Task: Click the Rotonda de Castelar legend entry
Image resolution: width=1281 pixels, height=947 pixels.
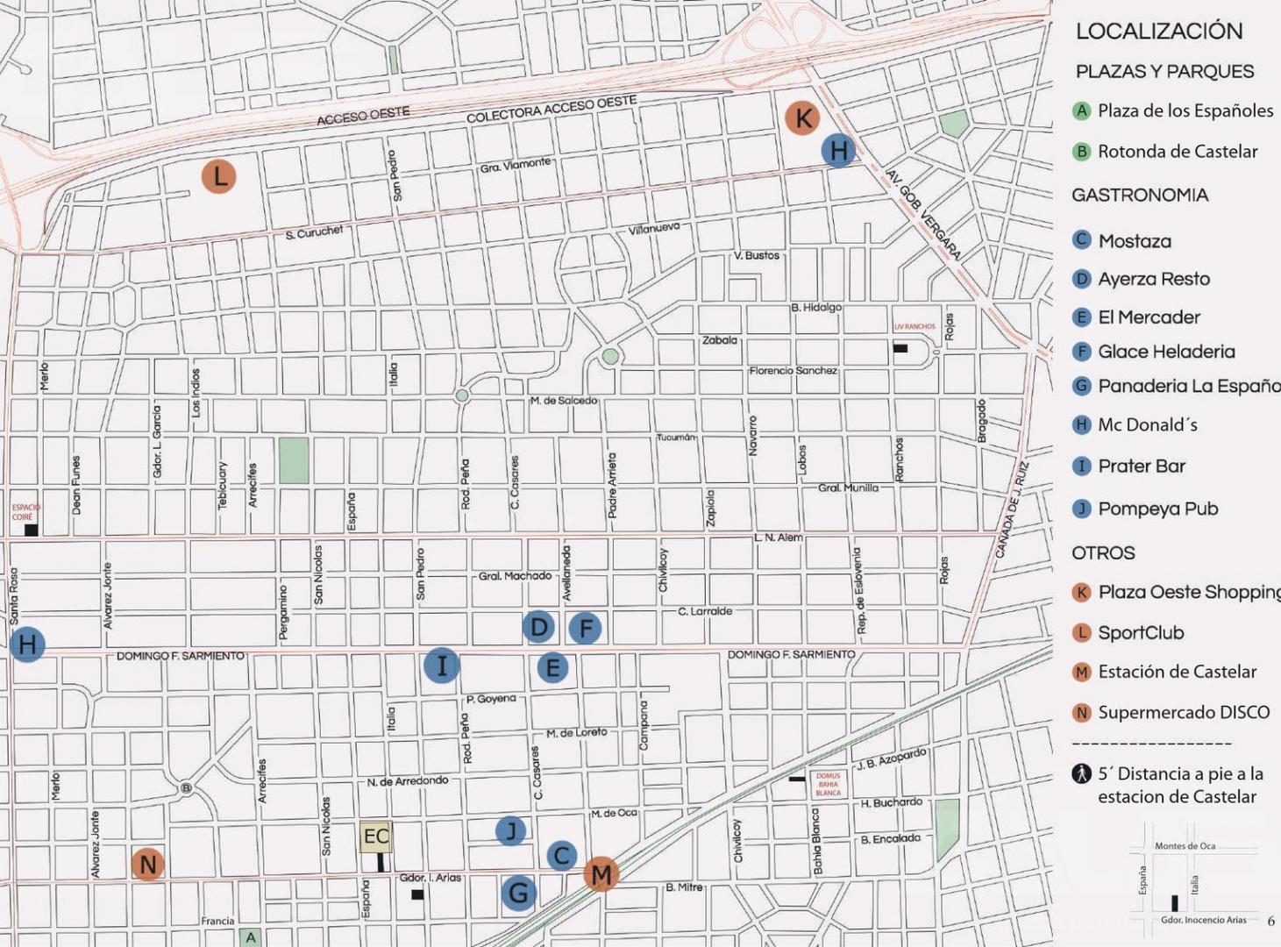Action: coord(1165,152)
